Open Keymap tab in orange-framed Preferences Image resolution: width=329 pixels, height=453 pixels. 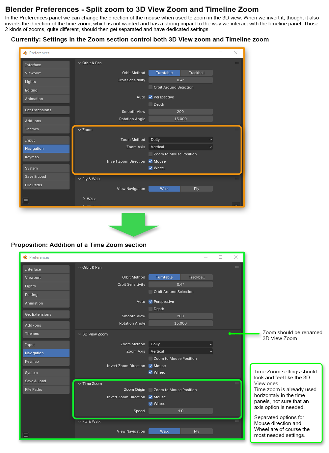(46, 157)
